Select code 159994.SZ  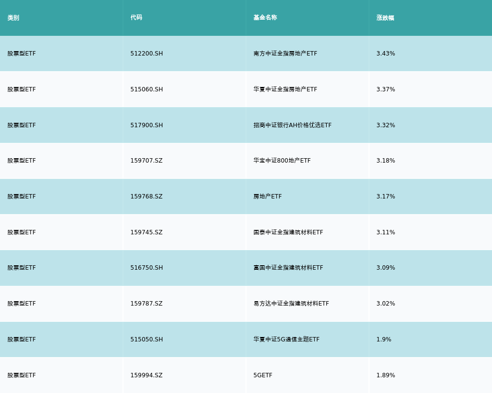click(x=147, y=375)
